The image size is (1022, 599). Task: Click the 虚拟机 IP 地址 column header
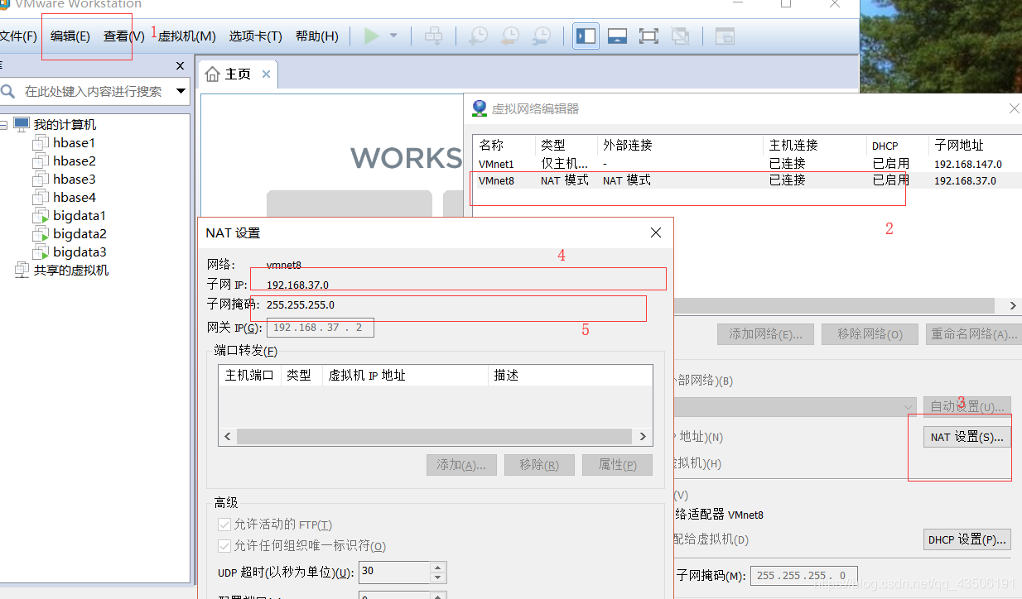coord(405,375)
